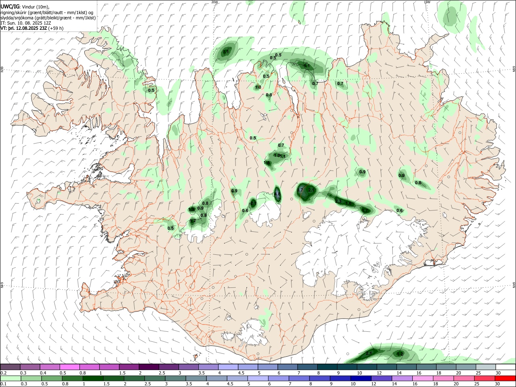
Task: Click the 3.7 precipitation value on the map
Action: 300,190
